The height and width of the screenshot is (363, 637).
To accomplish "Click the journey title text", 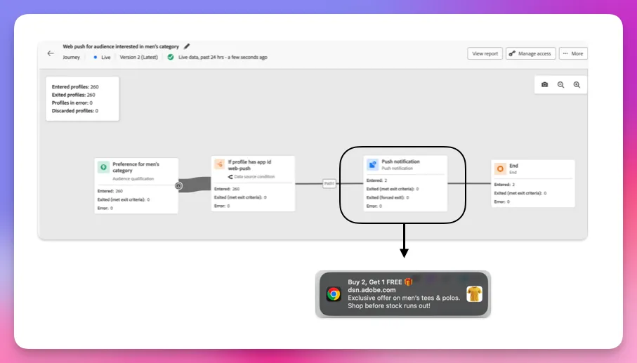I will pyautogui.click(x=121, y=46).
